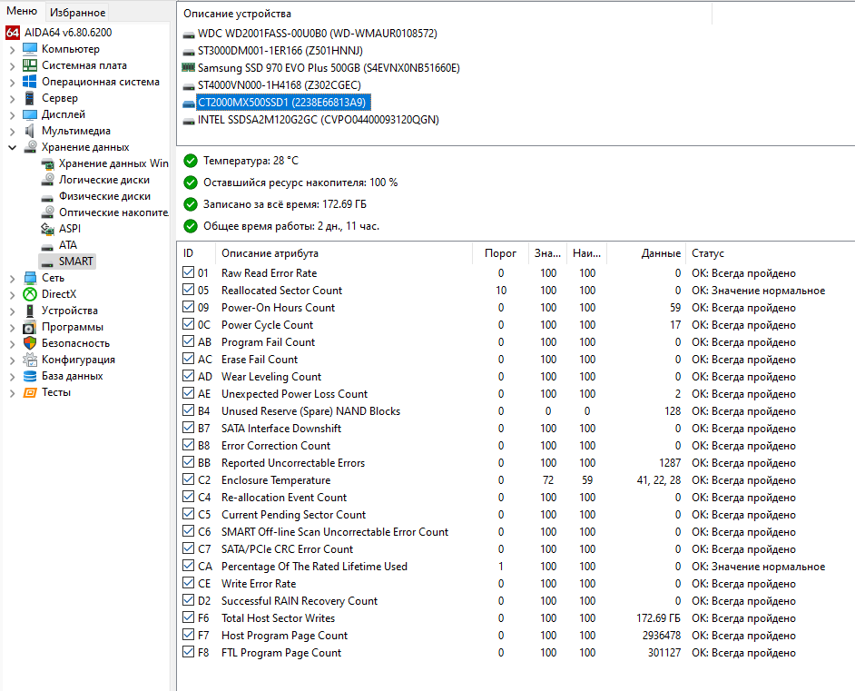Toggle checkbox for AE Unexpected Power Loss Count
The image size is (855, 691).
188,393
